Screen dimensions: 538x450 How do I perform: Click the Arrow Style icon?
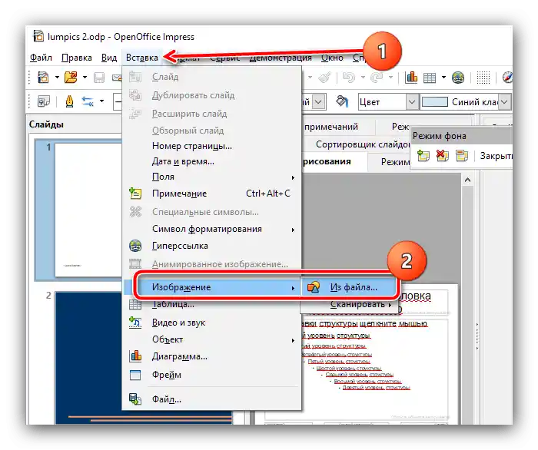point(88,101)
